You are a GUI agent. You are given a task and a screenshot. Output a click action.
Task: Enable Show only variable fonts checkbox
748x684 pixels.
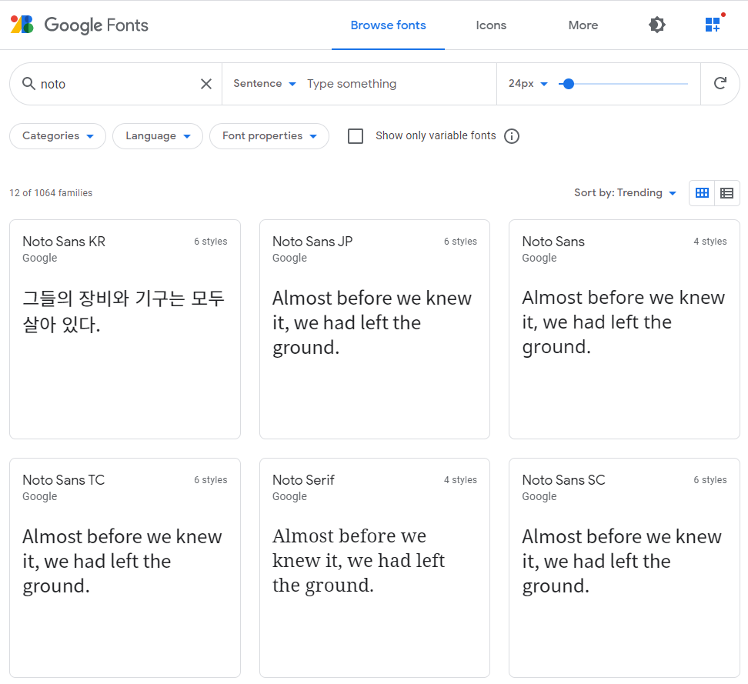(x=356, y=136)
